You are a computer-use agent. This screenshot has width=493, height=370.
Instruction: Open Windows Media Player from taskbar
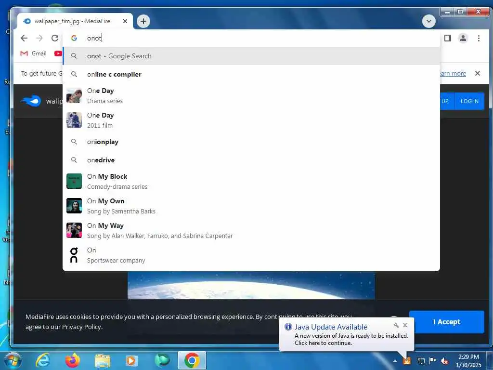(x=131, y=361)
